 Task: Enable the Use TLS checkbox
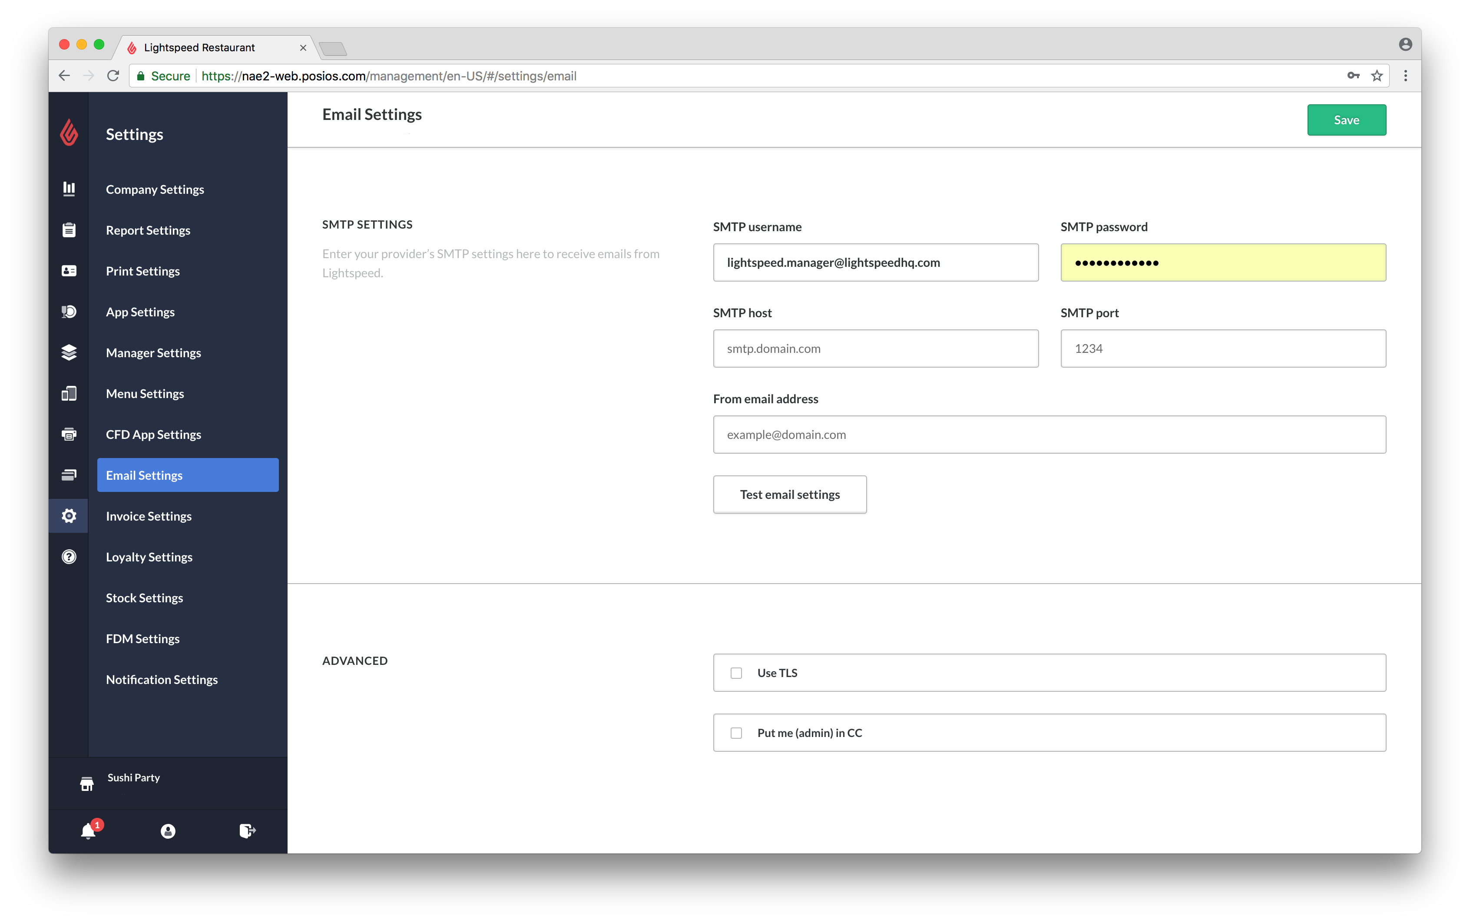click(737, 672)
